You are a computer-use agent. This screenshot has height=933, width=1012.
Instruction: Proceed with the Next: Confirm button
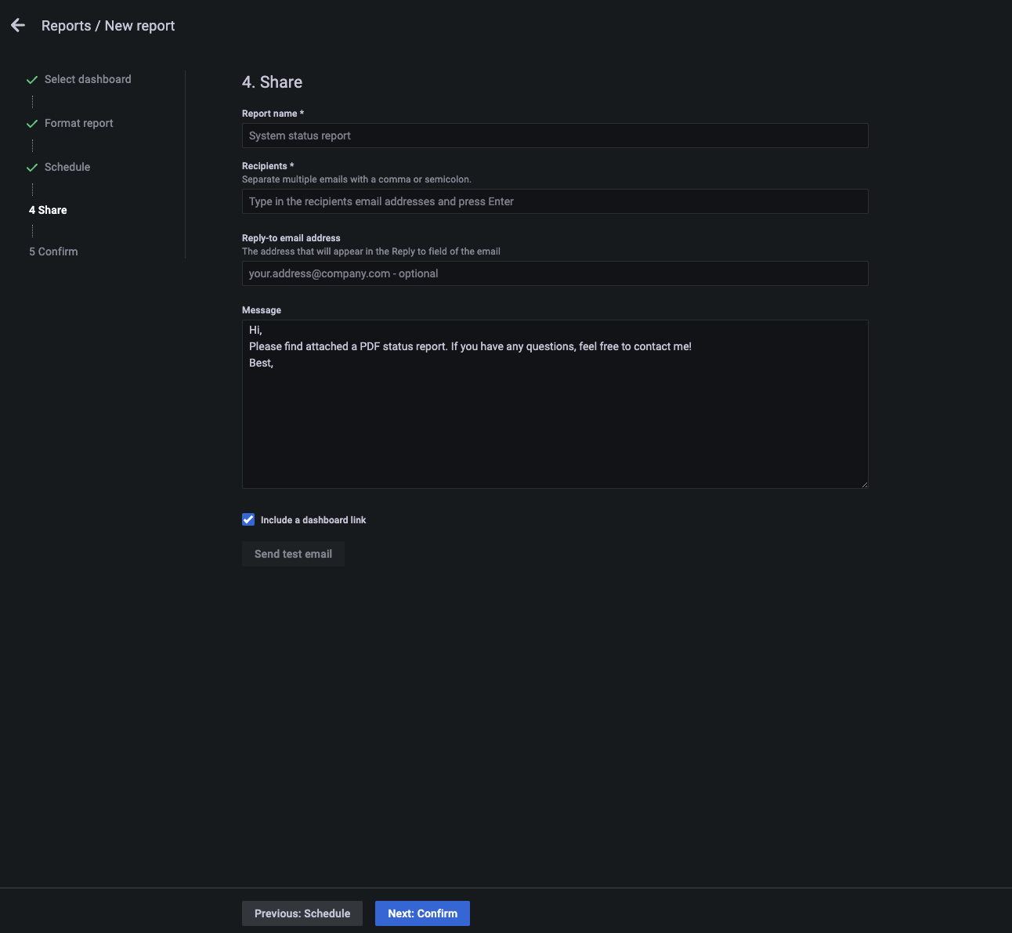[422, 914]
